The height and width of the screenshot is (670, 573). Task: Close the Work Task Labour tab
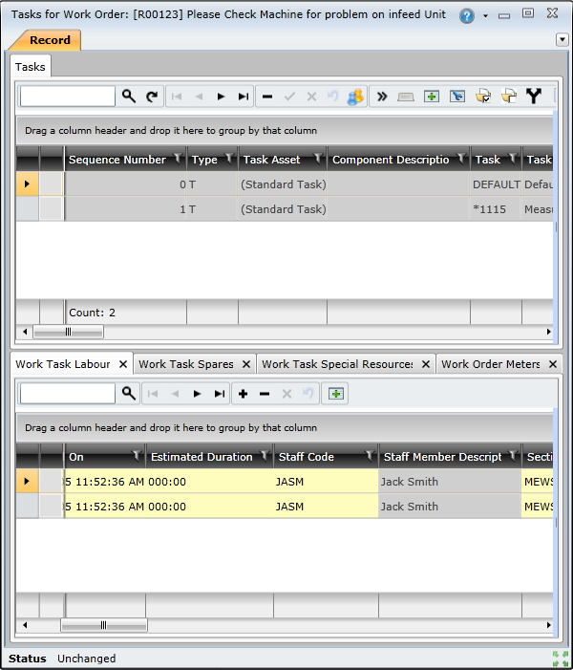coord(123,364)
